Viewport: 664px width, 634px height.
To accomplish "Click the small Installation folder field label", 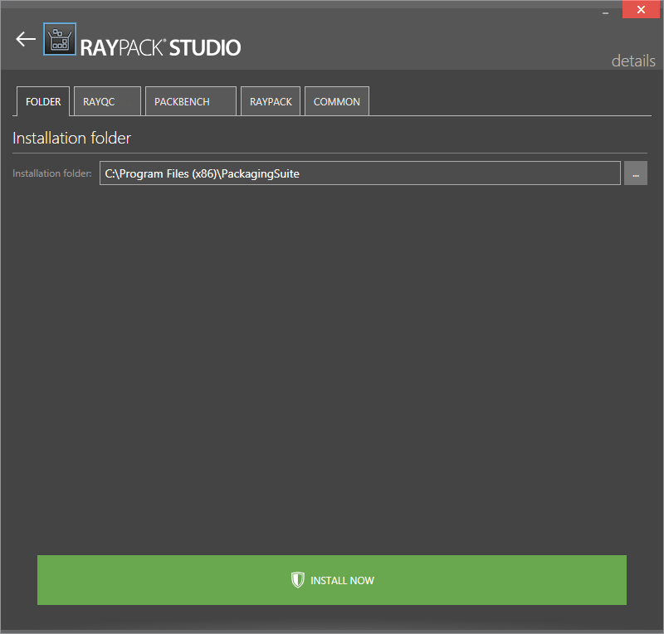I will [52, 173].
